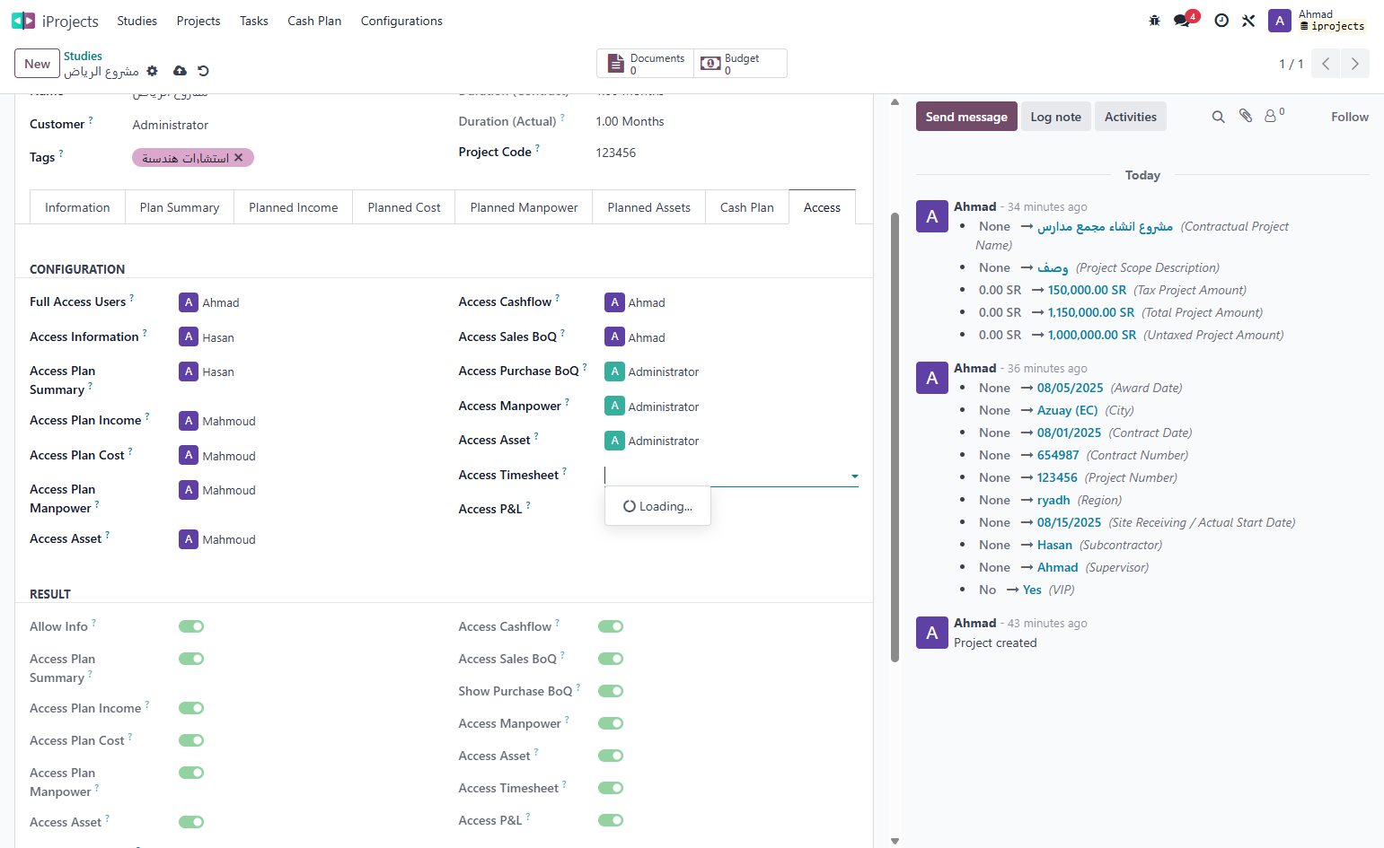Open the record actions gear icon
Screen dimensions: 1384x848
click(153, 71)
